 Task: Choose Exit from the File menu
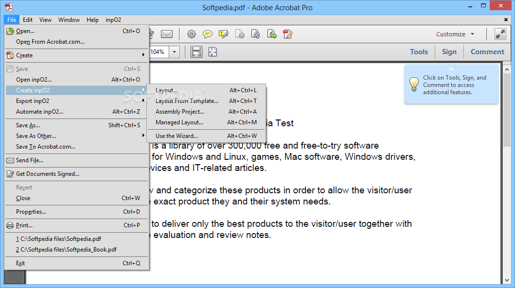(76, 263)
